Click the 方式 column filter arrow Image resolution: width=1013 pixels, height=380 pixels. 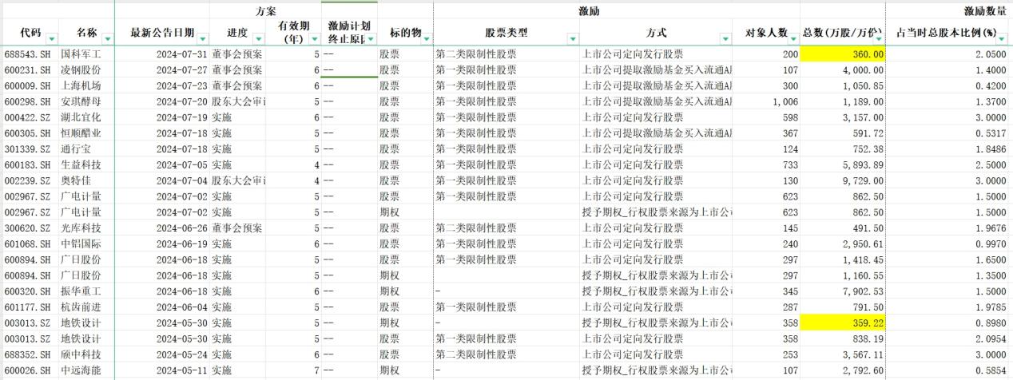(725, 38)
